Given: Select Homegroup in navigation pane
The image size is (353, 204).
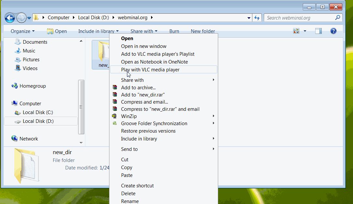Looking at the screenshot, I should [28, 86].
